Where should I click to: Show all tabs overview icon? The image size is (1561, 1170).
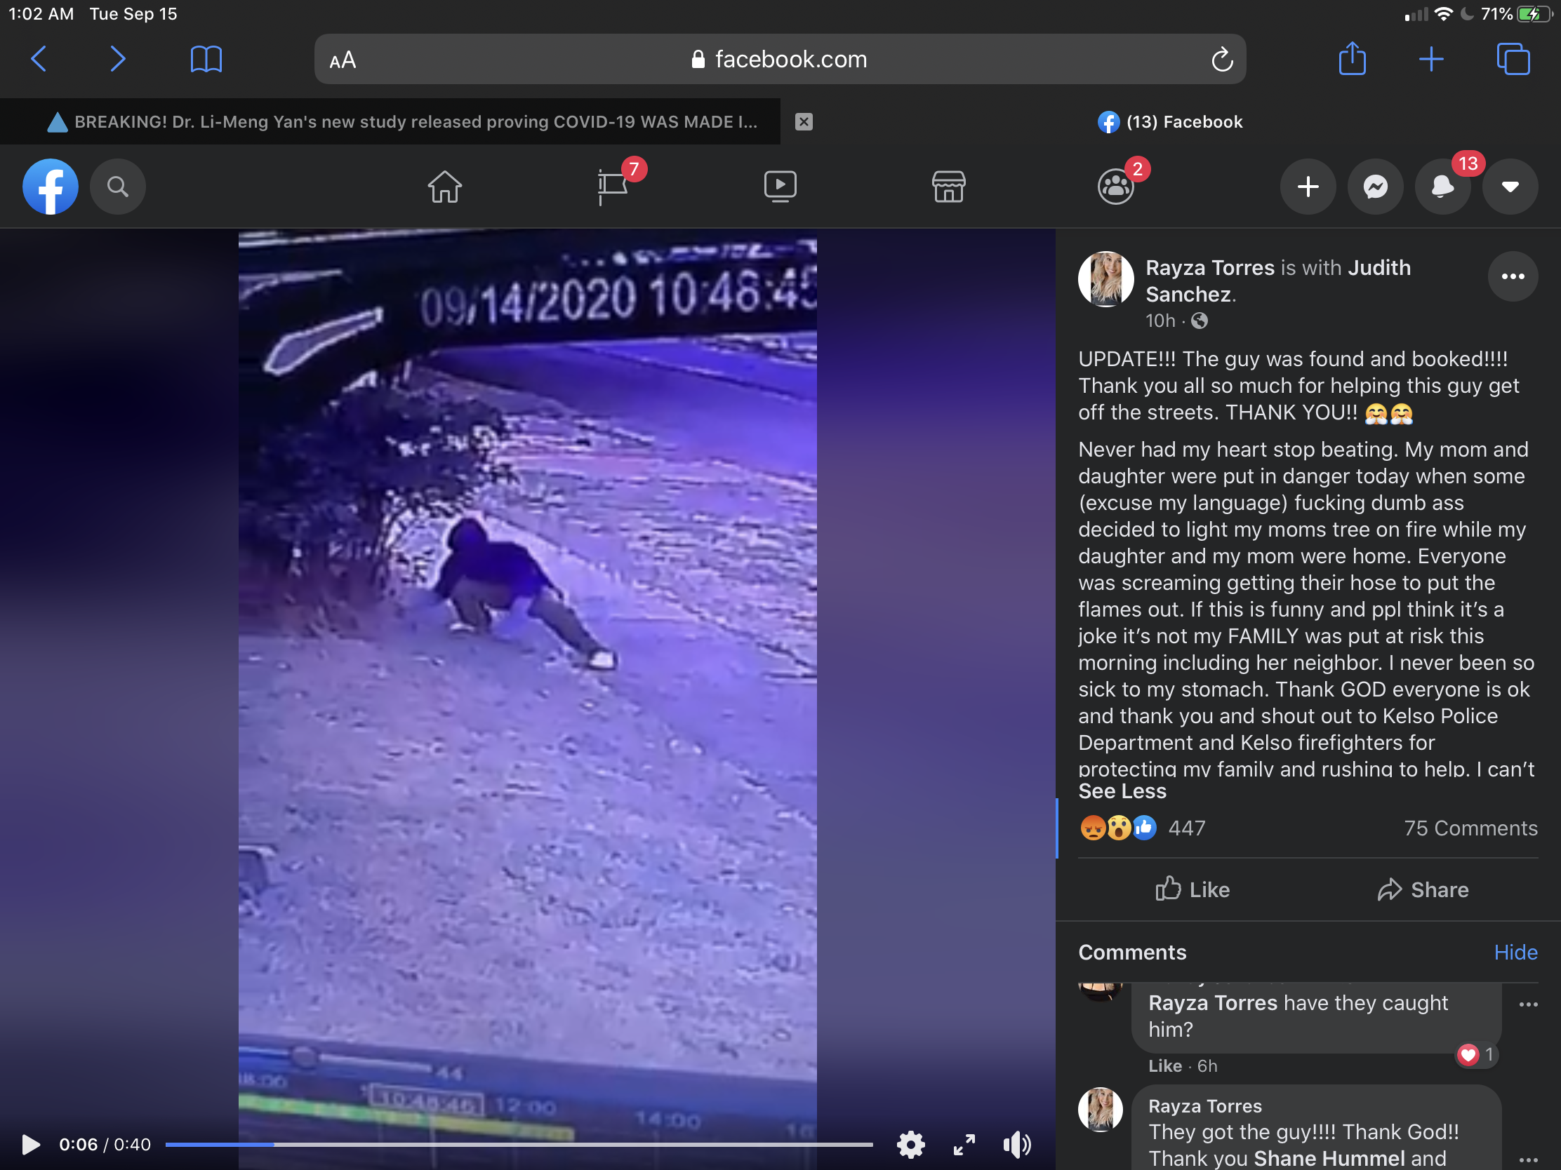(1513, 59)
